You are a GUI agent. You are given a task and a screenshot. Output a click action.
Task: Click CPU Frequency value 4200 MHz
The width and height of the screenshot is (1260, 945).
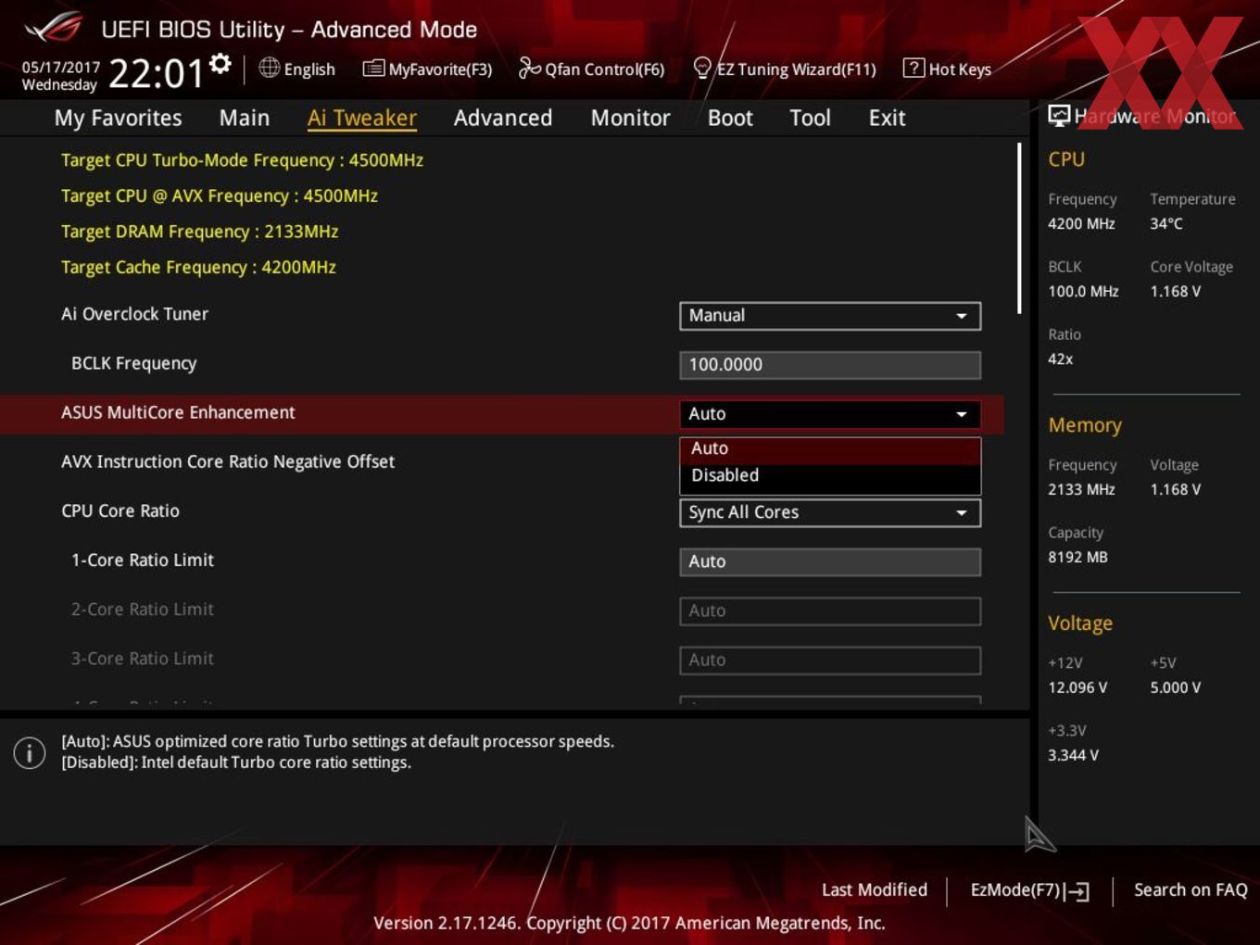tap(1081, 223)
